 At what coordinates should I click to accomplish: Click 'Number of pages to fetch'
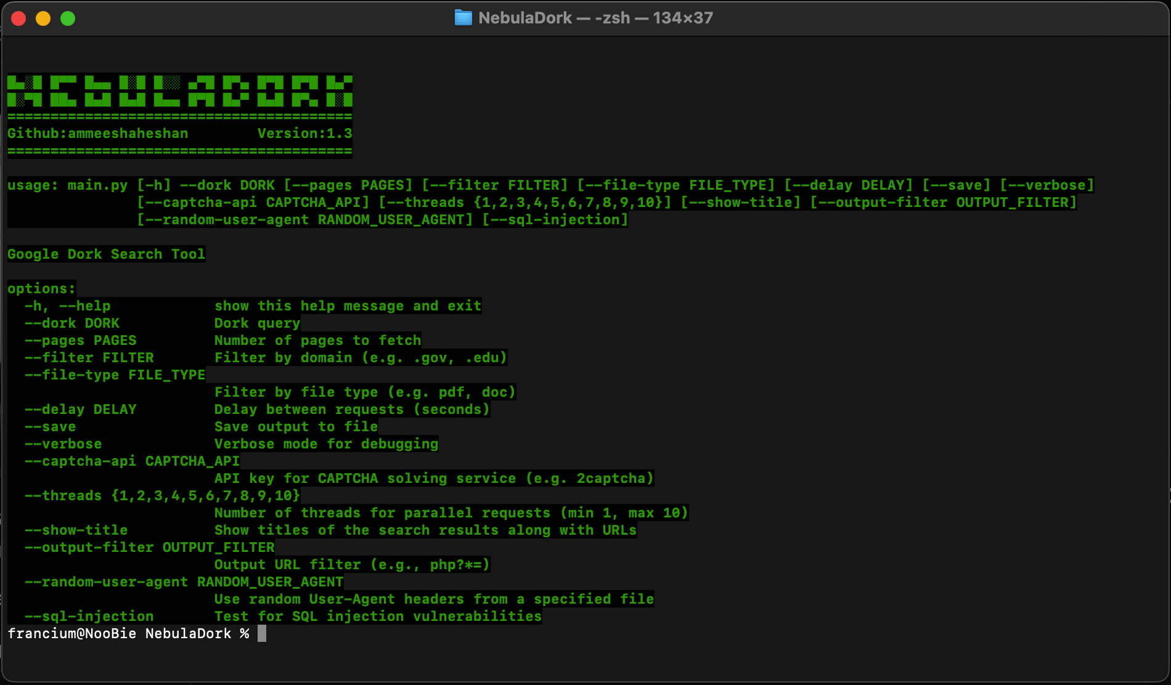click(318, 340)
